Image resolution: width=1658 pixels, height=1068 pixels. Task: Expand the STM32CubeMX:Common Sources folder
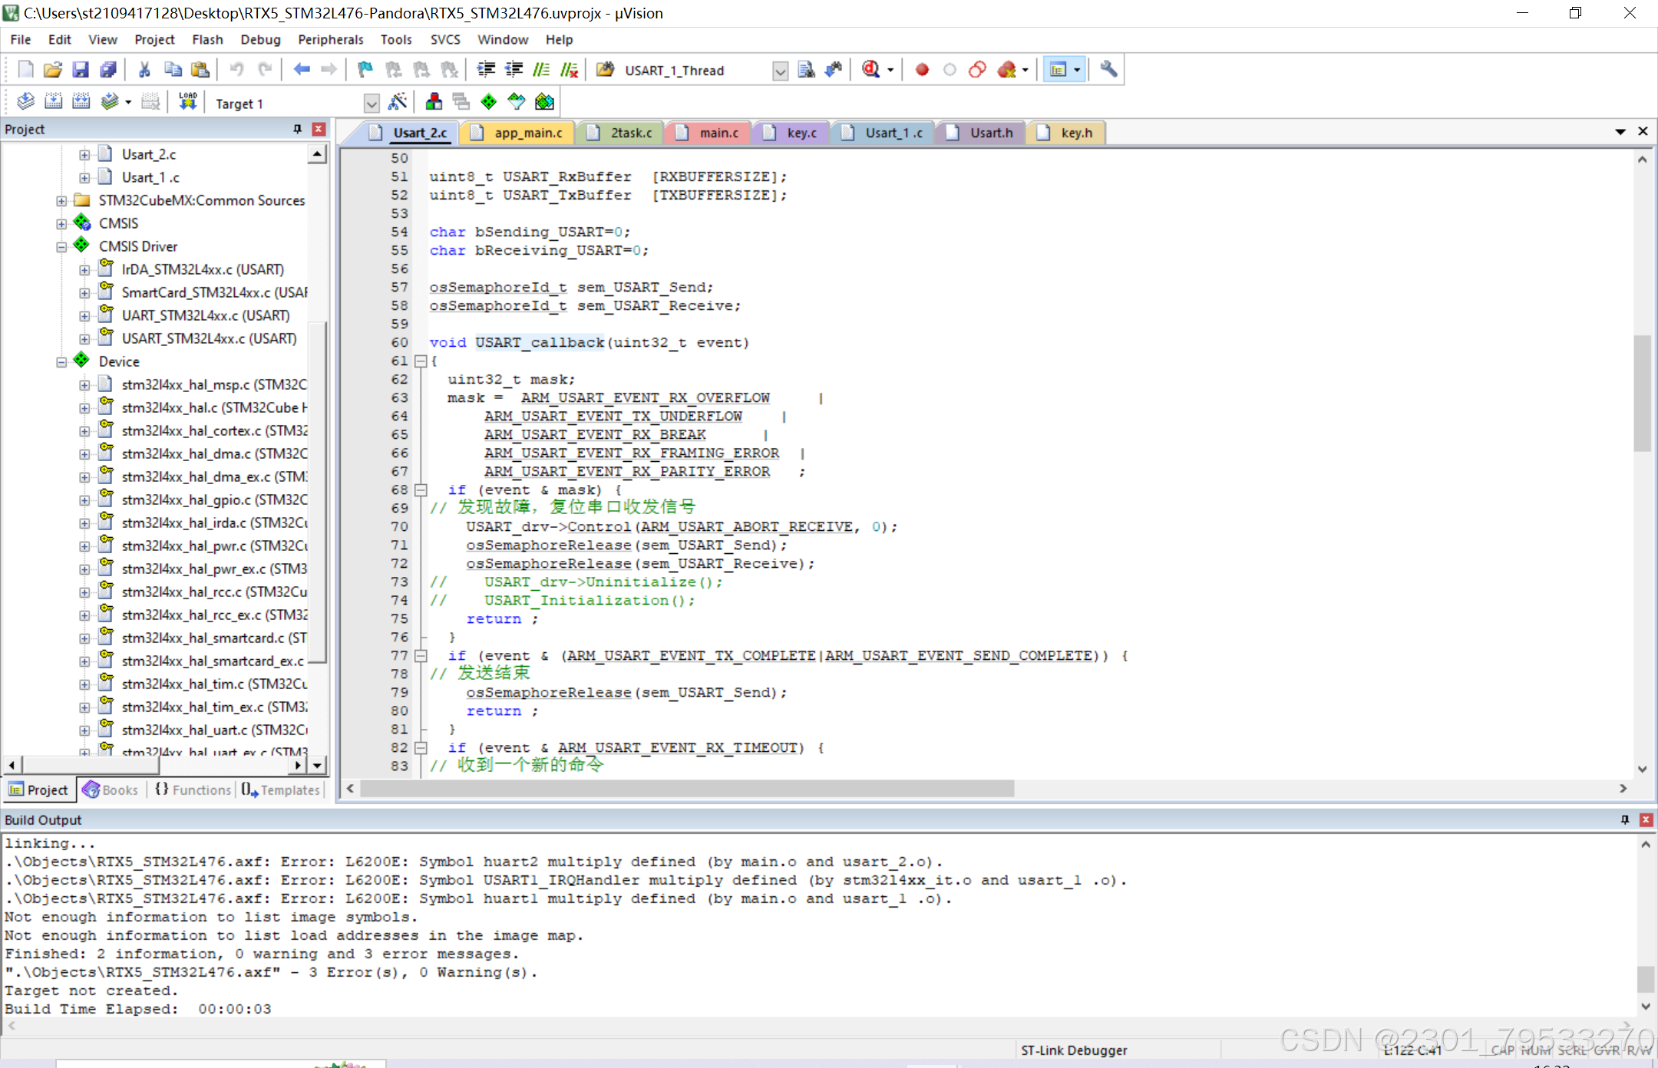61,200
